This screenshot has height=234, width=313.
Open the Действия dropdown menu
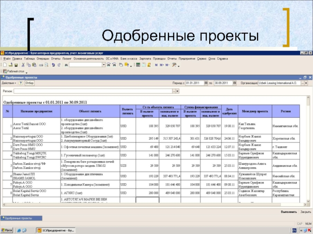pos(9,83)
